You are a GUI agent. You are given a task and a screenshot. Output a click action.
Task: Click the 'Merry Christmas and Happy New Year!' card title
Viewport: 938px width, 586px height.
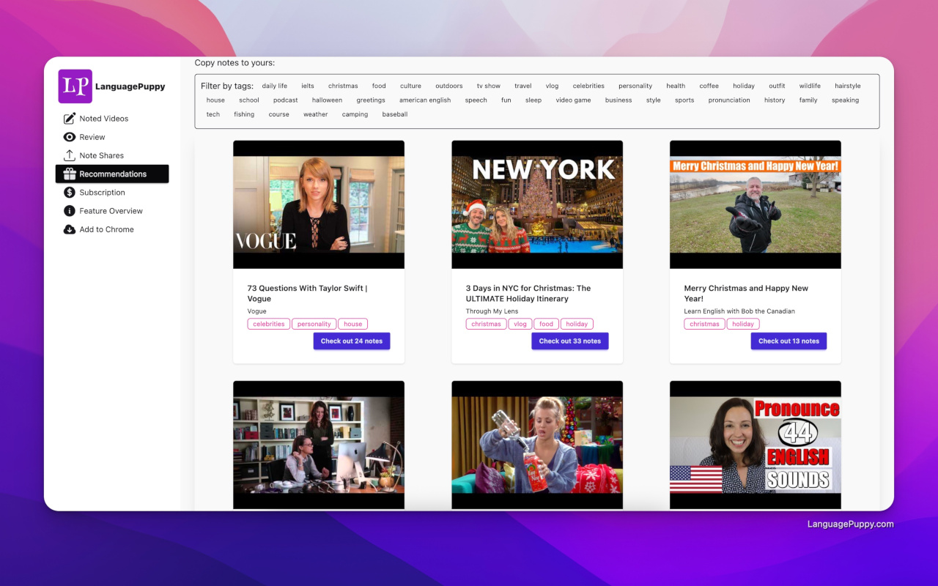(x=746, y=294)
